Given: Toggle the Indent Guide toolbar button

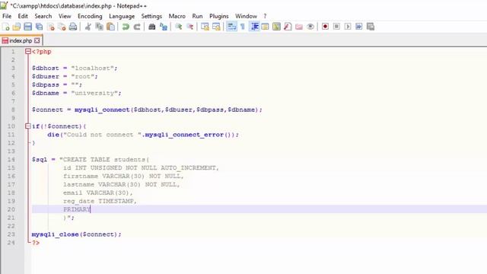Looking at the screenshot, I should tap(254, 27).
